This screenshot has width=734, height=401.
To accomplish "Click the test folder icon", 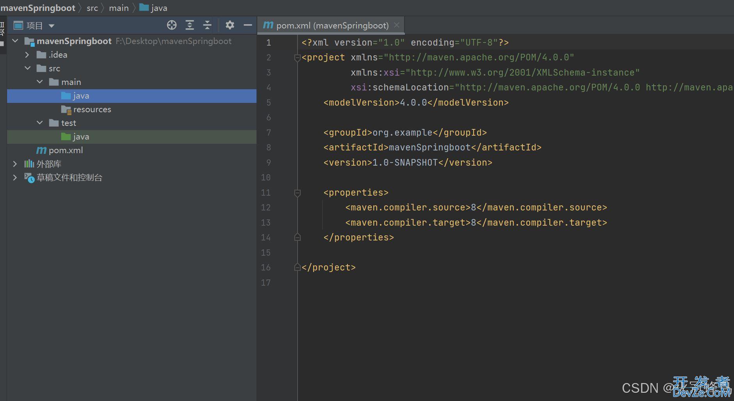I will tap(54, 123).
